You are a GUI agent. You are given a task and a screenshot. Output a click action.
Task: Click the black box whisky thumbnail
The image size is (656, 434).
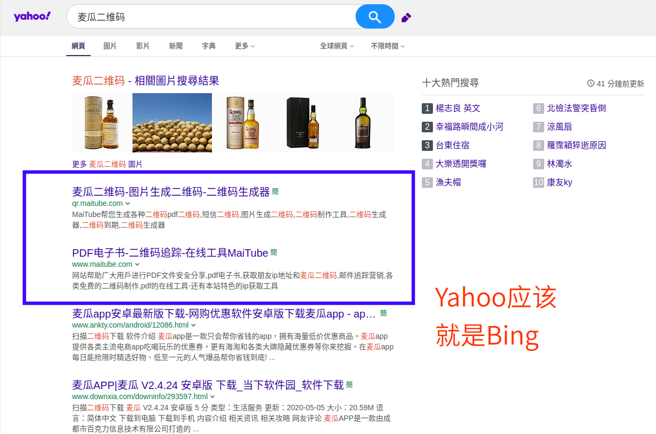tap(303, 123)
